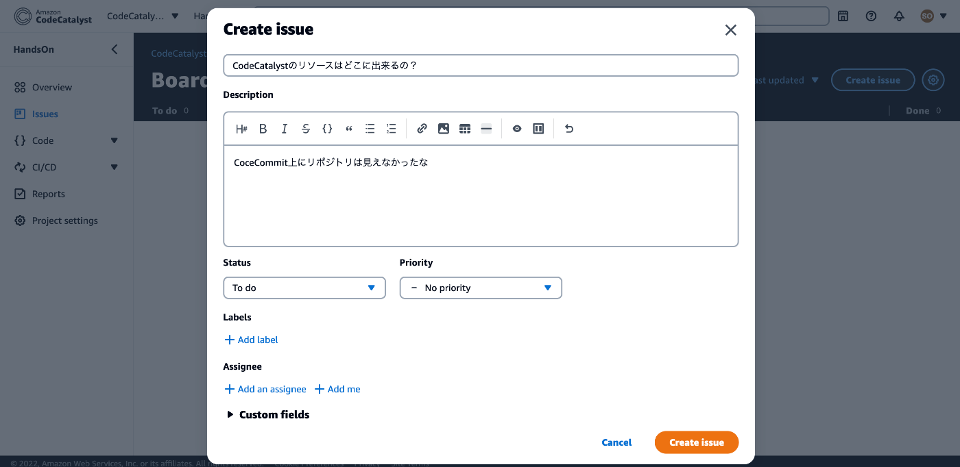Expand the CI/CD section arrow in sidebar
Viewport: 960px width, 467px height.
(115, 167)
